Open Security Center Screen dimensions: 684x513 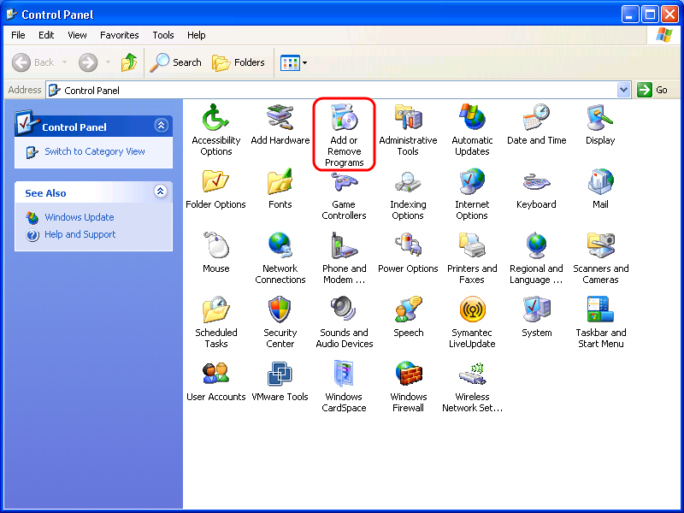click(280, 322)
